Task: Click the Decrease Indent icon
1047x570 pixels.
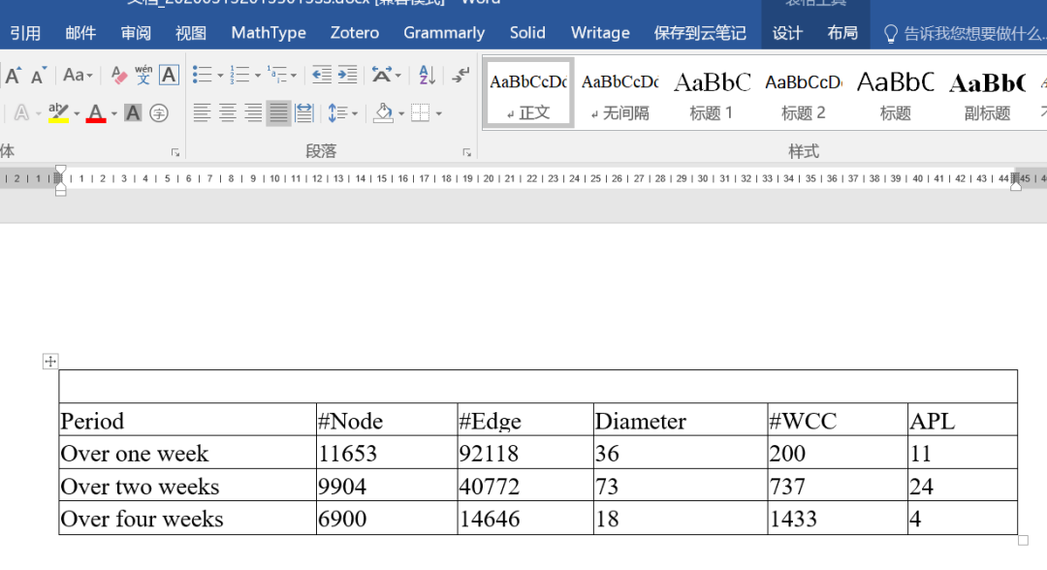Action: (322, 75)
